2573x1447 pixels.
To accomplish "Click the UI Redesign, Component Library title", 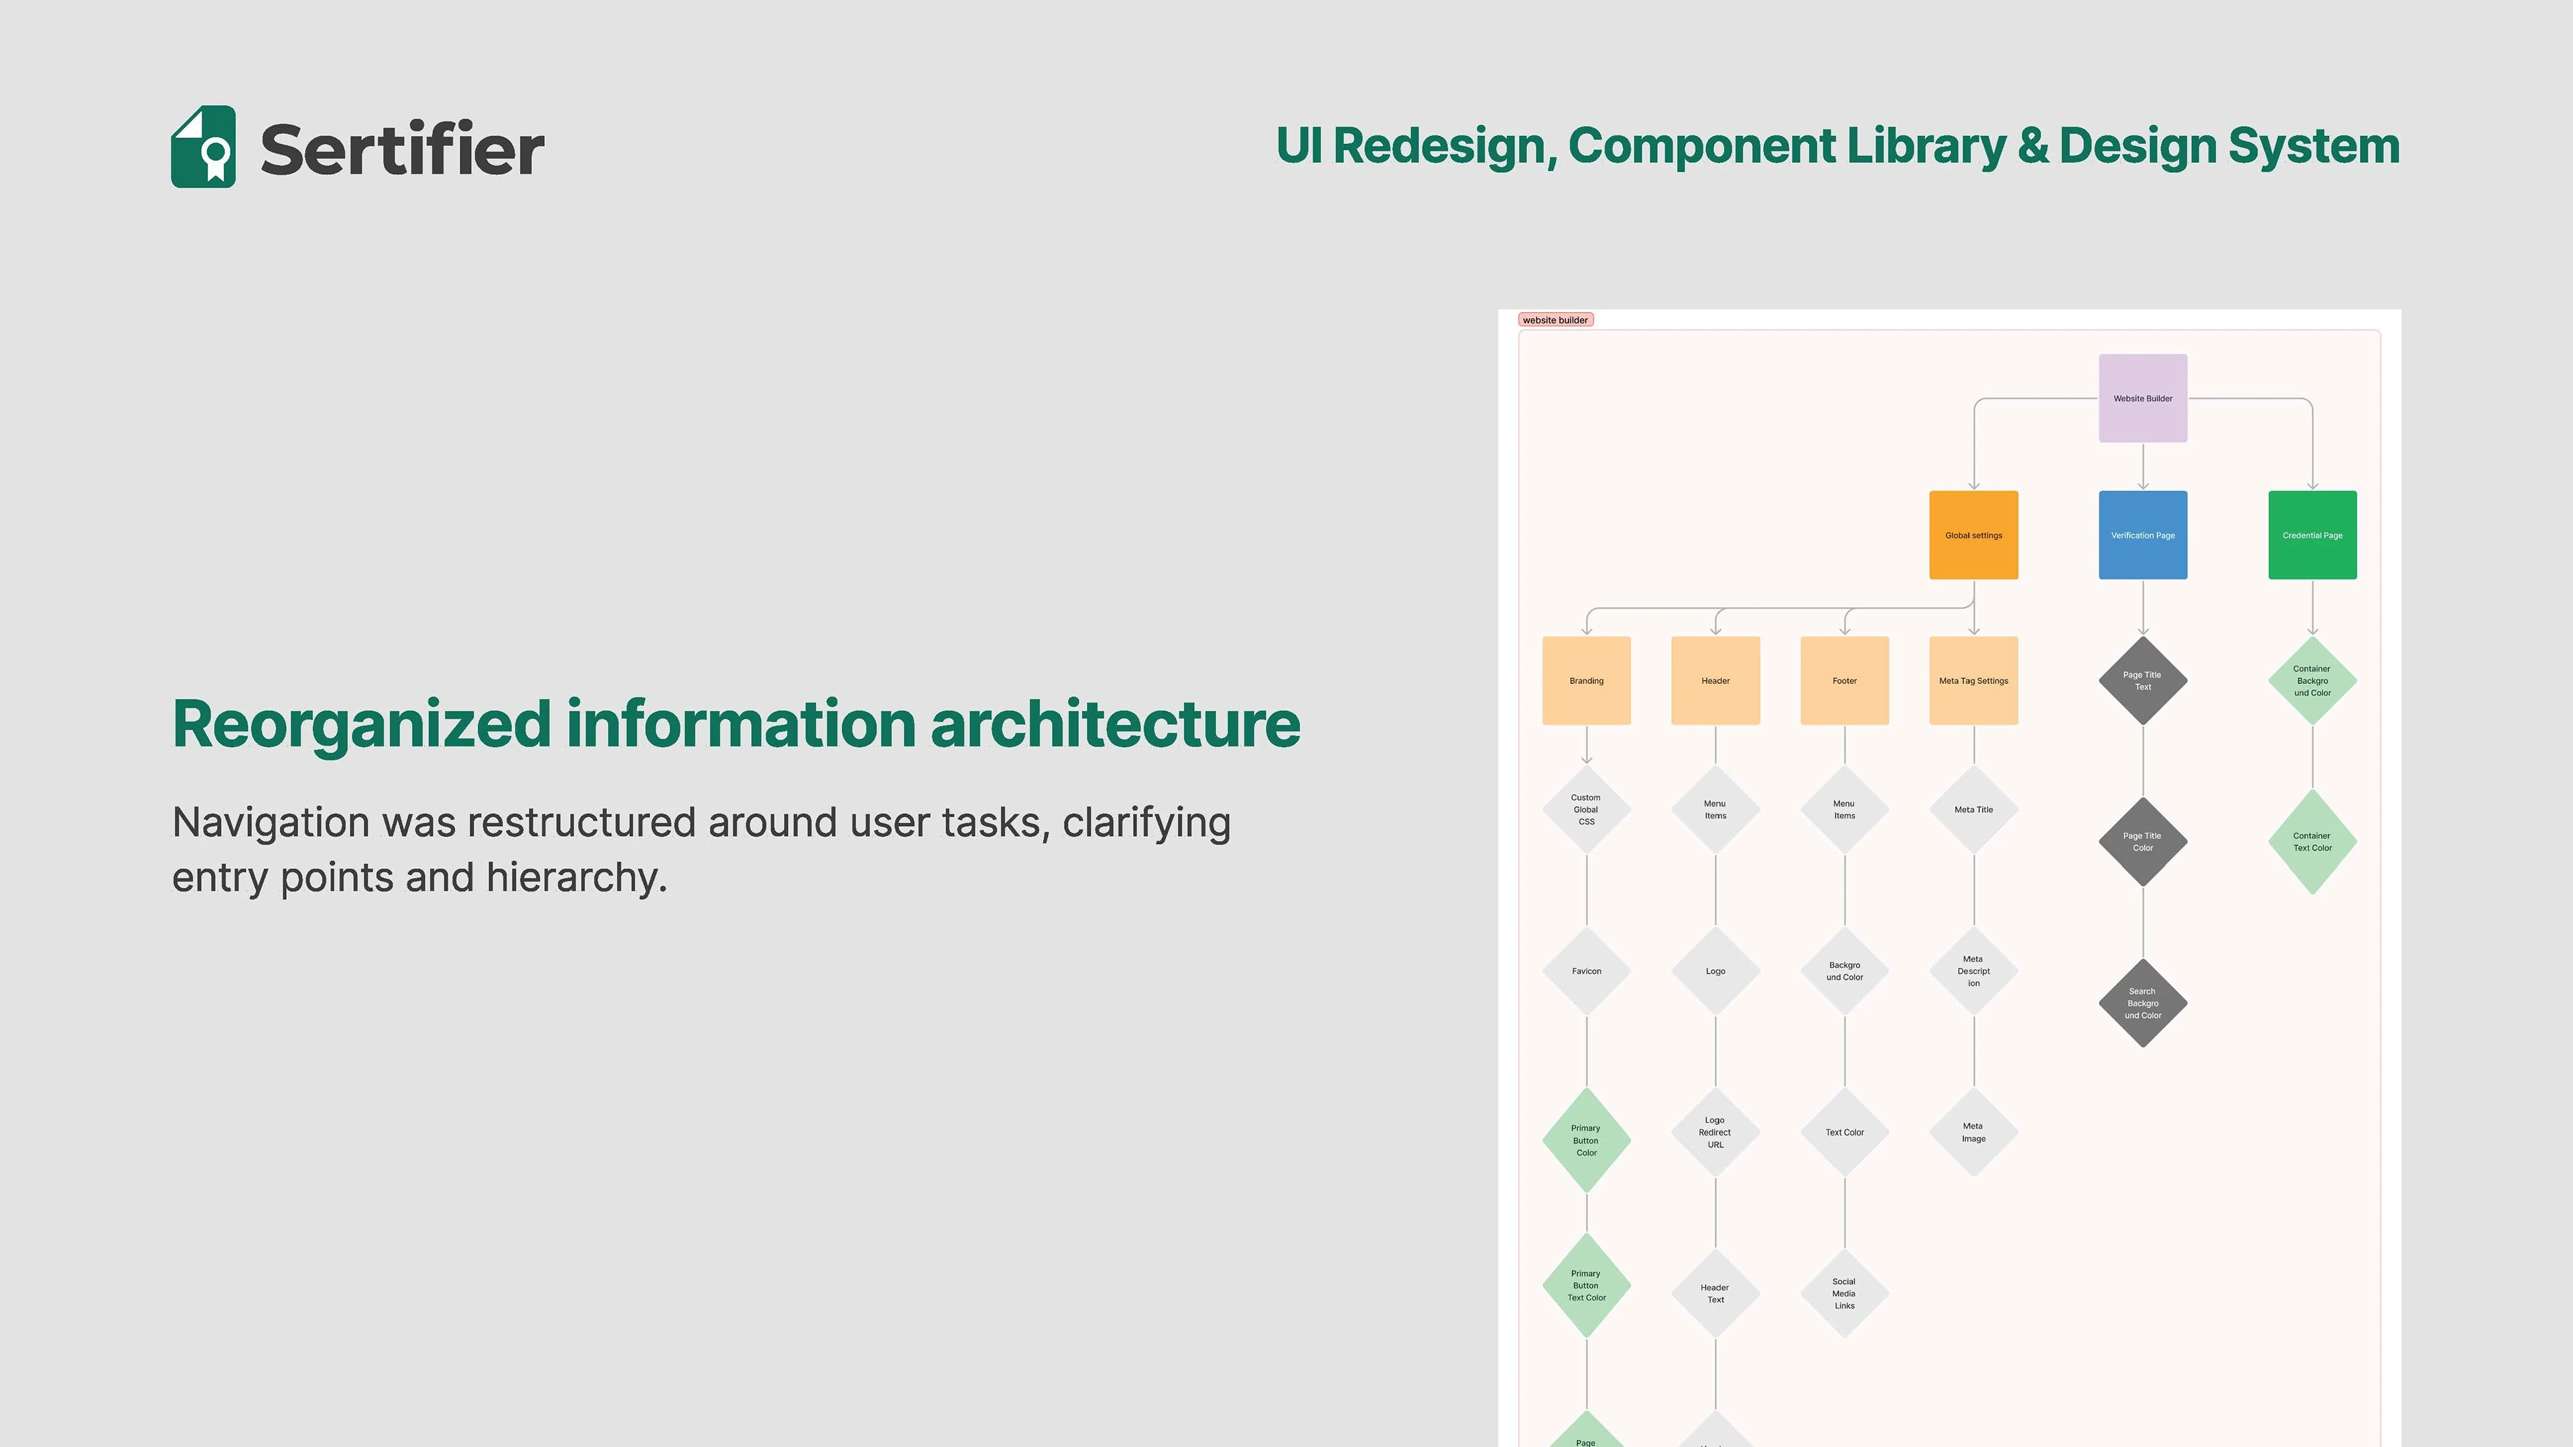I will pyautogui.click(x=1837, y=146).
